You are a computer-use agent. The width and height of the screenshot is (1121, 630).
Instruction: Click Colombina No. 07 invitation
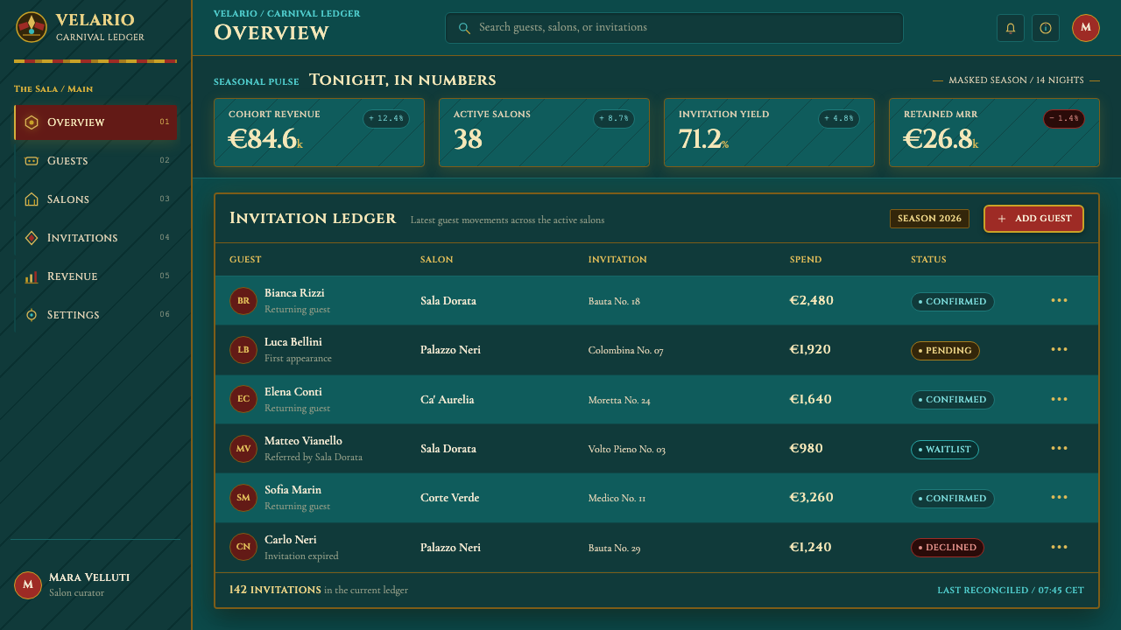click(625, 351)
